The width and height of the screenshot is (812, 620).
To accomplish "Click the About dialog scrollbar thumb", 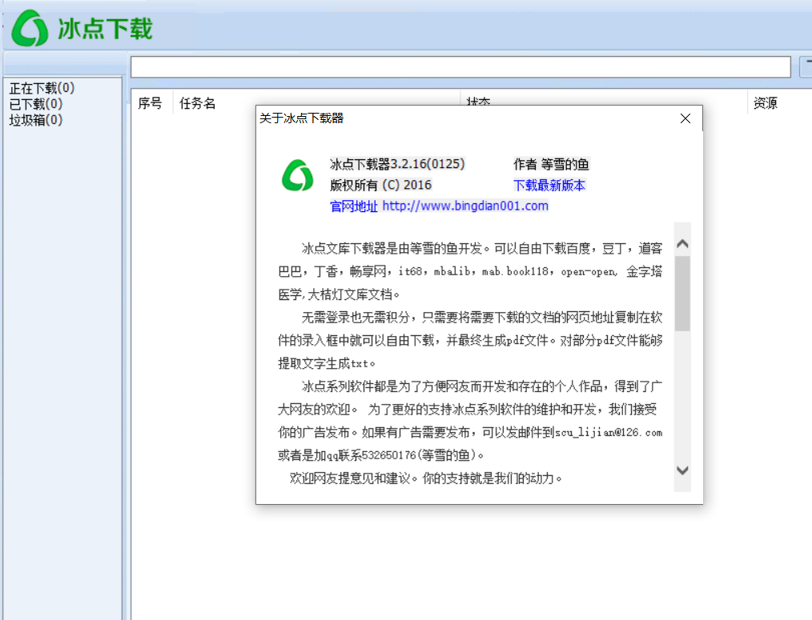I will click(682, 294).
